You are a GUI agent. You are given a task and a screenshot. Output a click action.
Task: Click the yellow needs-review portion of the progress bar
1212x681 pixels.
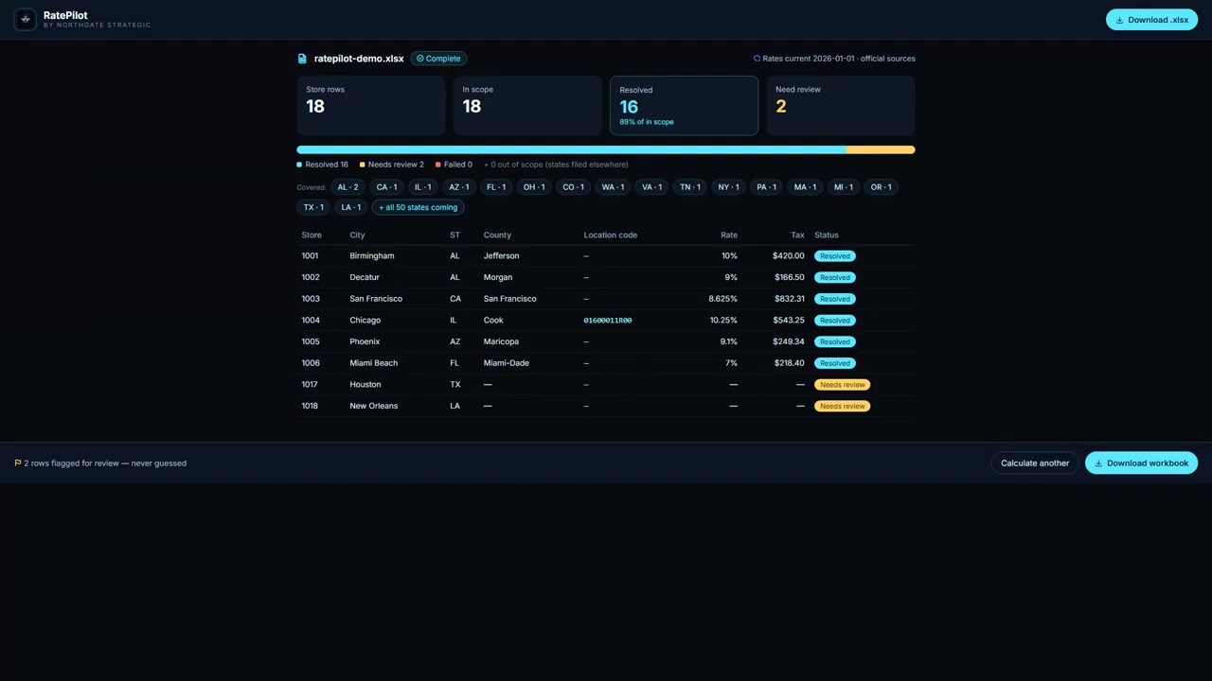pos(881,149)
